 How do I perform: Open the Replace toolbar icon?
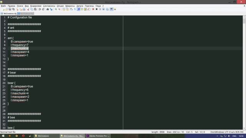(51, 9)
